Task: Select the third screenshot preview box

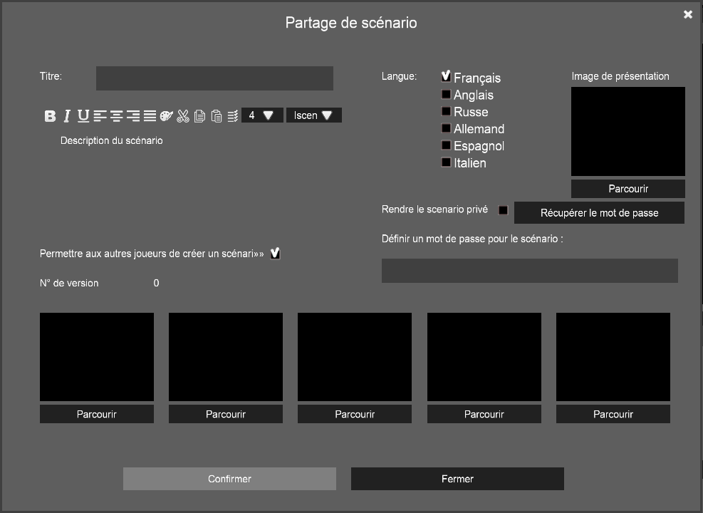Action: coord(355,357)
